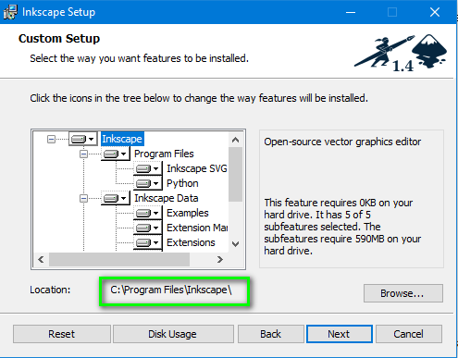Screen dimensions: 458x358
Task: Select the Inkscape tree item label
Action: click(122, 139)
